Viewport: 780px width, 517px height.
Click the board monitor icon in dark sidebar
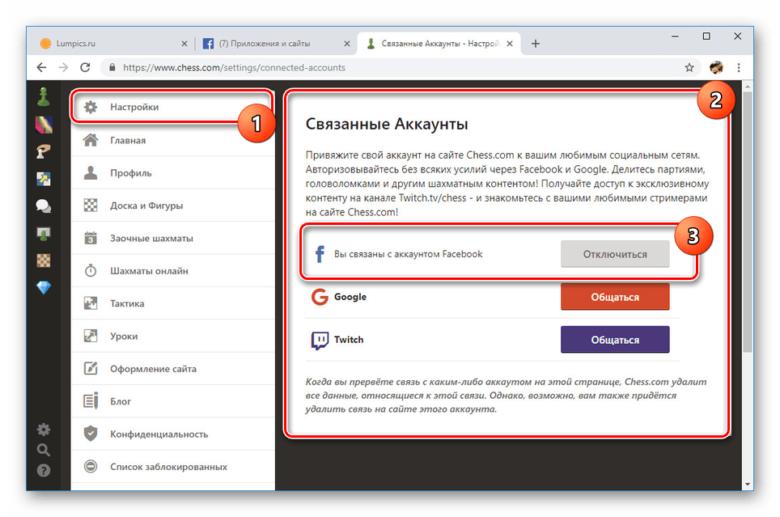[x=44, y=233]
